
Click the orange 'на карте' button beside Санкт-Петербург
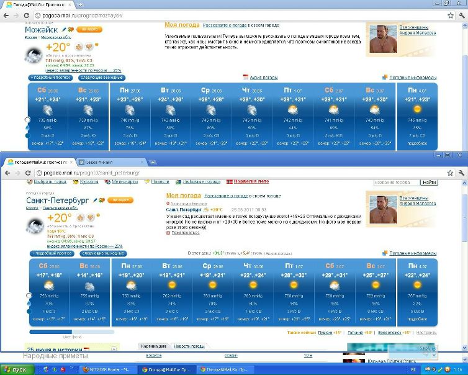[x=121, y=201]
